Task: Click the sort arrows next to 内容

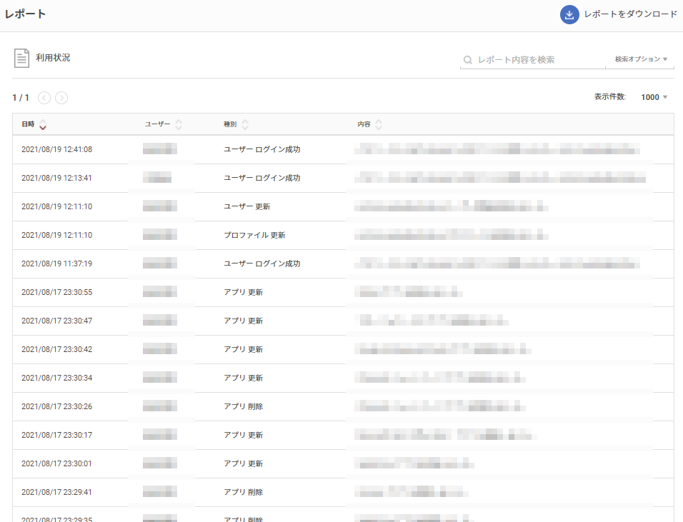Action: coord(378,124)
